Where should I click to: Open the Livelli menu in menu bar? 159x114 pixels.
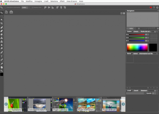46,1
